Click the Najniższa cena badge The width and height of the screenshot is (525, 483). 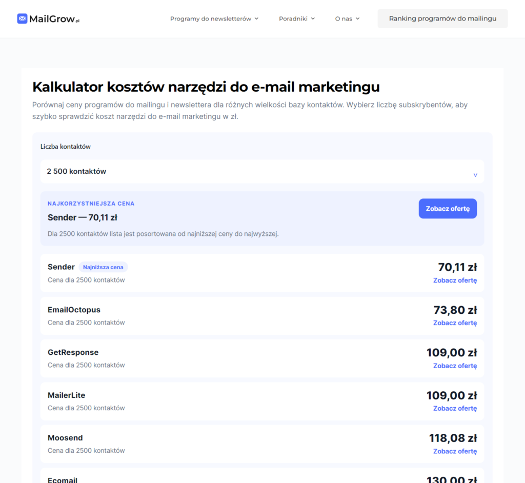tap(103, 267)
